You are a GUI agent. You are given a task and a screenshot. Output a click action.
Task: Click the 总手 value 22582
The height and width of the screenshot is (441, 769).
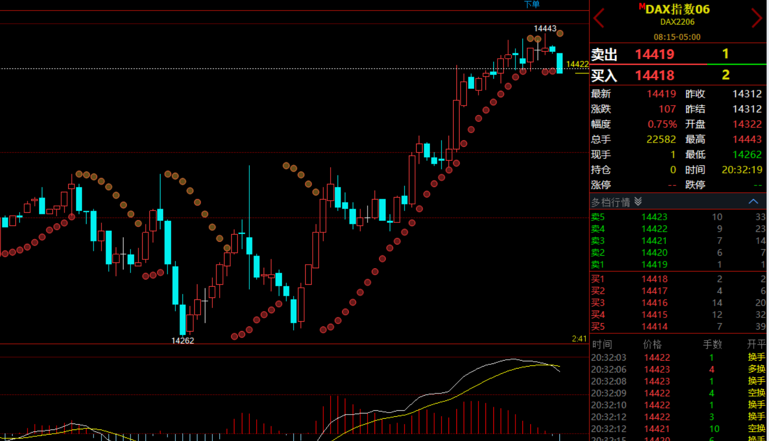(662, 139)
